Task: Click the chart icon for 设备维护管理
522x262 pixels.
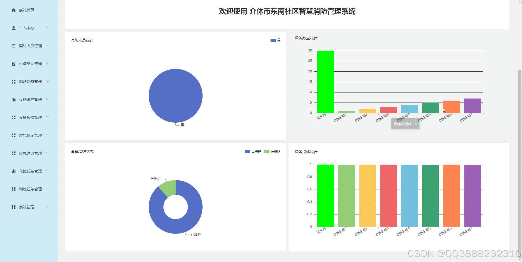Action: (x=14, y=100)
